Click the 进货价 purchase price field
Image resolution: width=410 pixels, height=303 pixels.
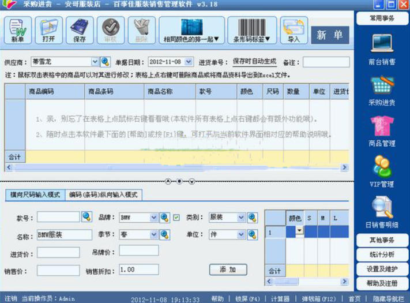[58, 253]
